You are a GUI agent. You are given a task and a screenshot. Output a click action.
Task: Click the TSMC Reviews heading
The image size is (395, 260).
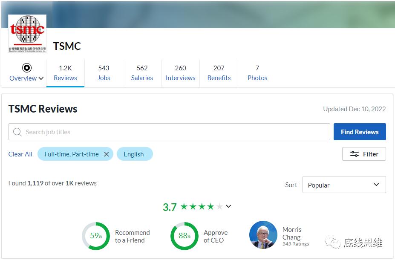tap(43, 109)
